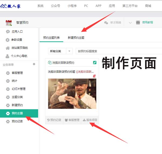Screen dimensions: 162x154
Task: Click the gear icon beside 新建预约
Action: 8,105
